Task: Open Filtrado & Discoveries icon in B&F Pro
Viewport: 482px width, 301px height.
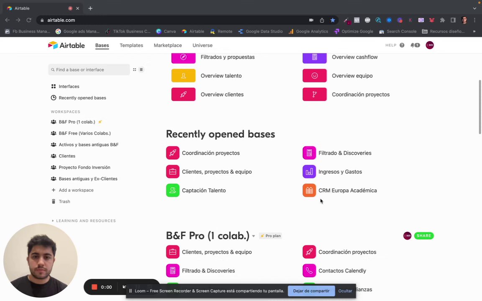Action: coord(173,270)
